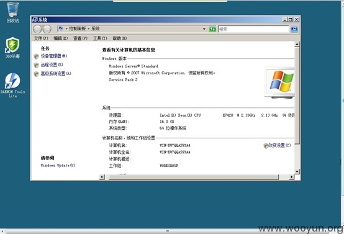Click the 'Intel(R) Xeon(R) CPU' processor value
This screenshot has height=234, width=344.
(180, 115)
